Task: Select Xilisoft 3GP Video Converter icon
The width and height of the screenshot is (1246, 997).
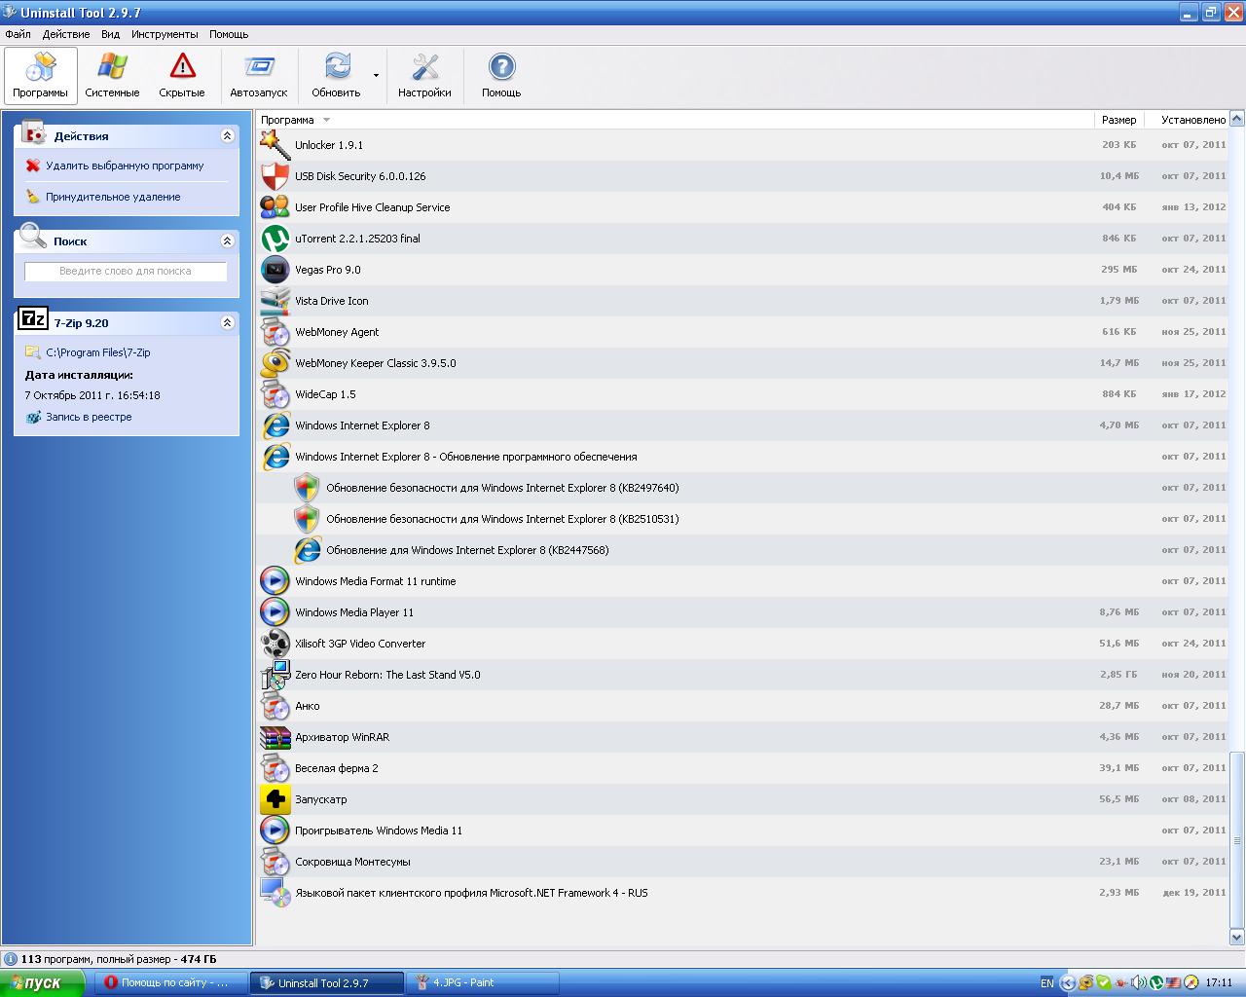Action: [x=275, y=644]
